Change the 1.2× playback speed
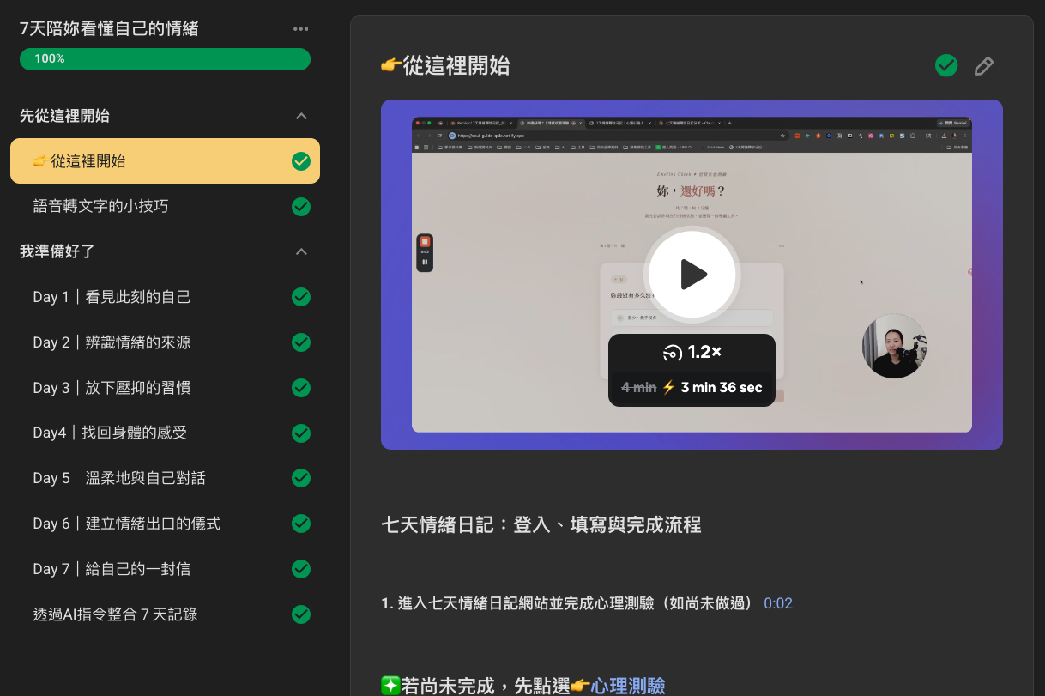1045x696 pixels. (x=692, y=352)
